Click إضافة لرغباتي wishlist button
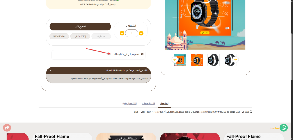Image resolution: width=293 pixels, height=140 pixels. (80, 36)
